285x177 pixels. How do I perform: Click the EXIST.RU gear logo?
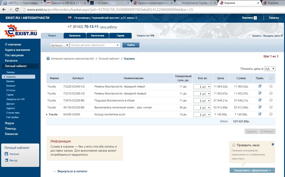coord(20,31)
